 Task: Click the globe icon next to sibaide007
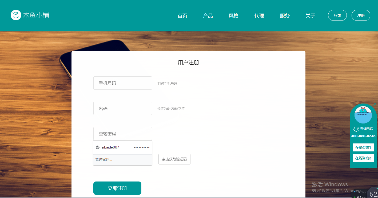[97, 147]
